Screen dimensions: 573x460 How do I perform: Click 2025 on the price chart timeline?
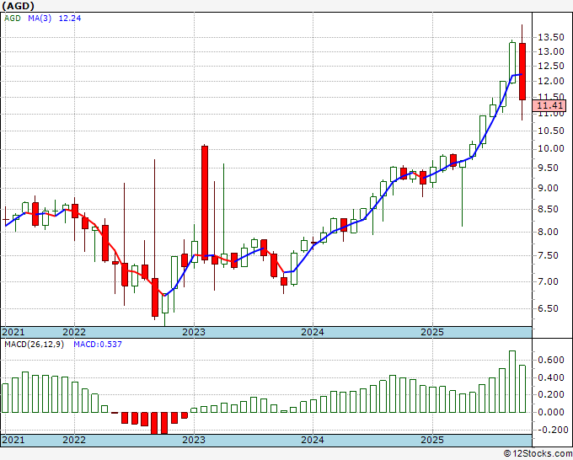[x=432, y=332]
